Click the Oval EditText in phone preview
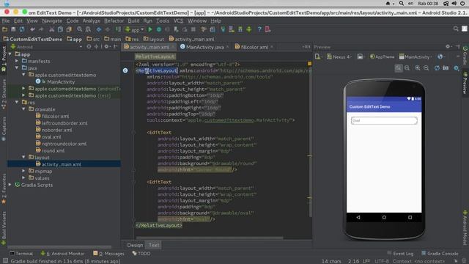Screen dimensions: 469x264 [384, 120]
